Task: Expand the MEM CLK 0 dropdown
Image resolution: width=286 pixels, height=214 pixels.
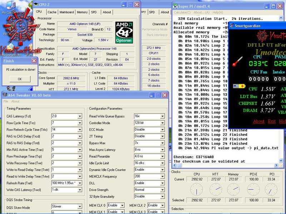Action: [x=122, y=205]
